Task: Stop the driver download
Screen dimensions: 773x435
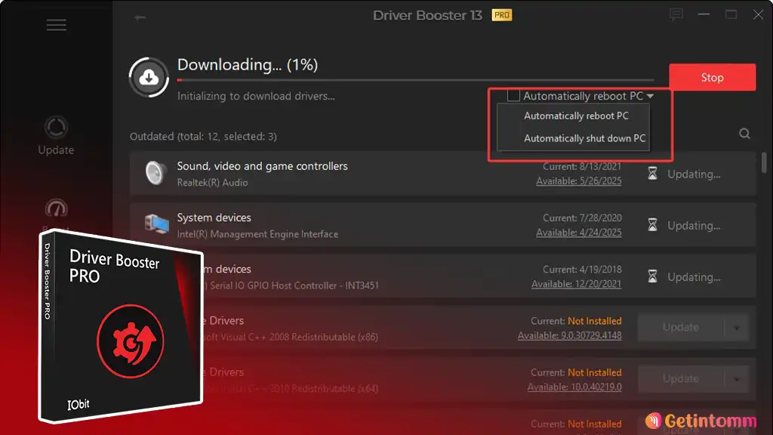Action: 712,78
